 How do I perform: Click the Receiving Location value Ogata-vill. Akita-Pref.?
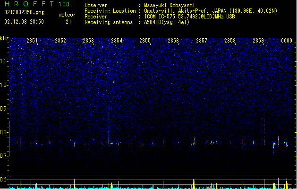tap(176, 11)
